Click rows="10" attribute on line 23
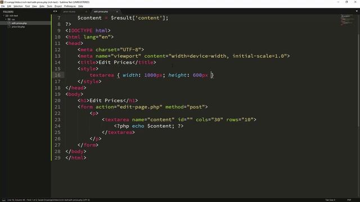The image size is (360, 202). point(240,120)
